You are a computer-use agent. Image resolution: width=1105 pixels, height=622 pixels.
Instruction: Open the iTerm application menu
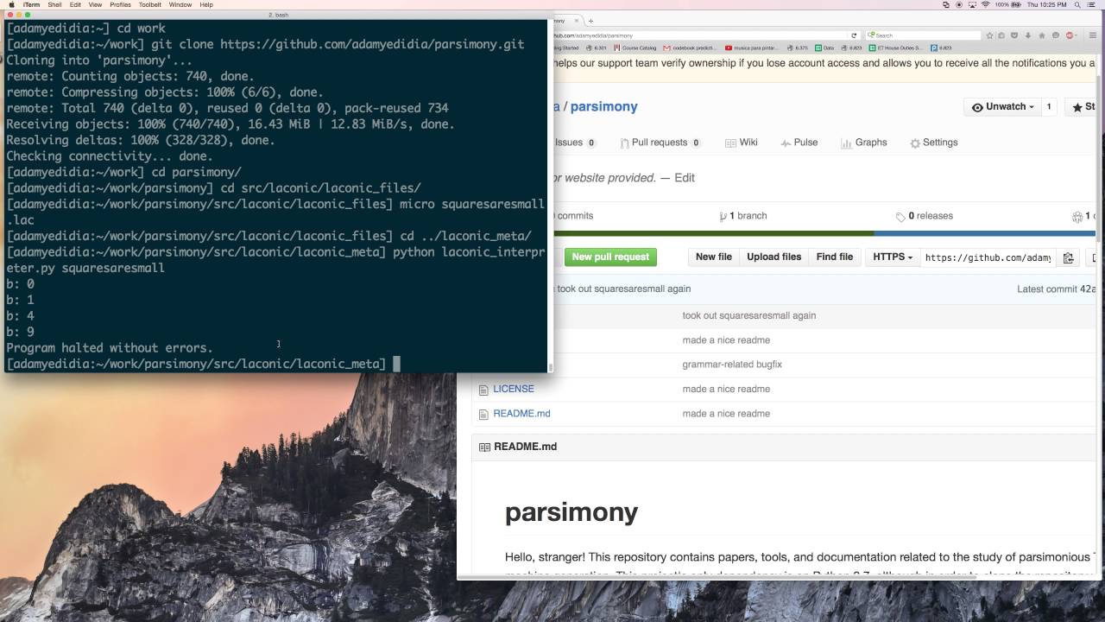pyautogui.click(x=31, y=4)
